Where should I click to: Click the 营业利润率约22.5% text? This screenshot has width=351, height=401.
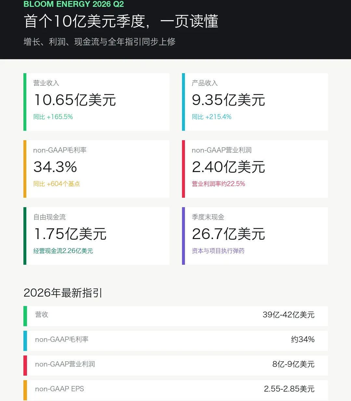coord(218,184)
